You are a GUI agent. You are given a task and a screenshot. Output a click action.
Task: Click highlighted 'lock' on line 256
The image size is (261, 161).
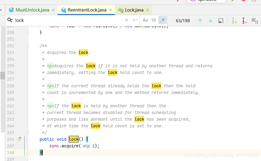point(113,72)
